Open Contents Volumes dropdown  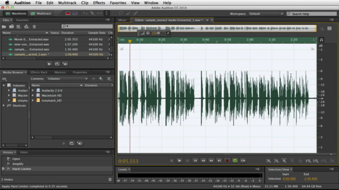pos(67,79)
